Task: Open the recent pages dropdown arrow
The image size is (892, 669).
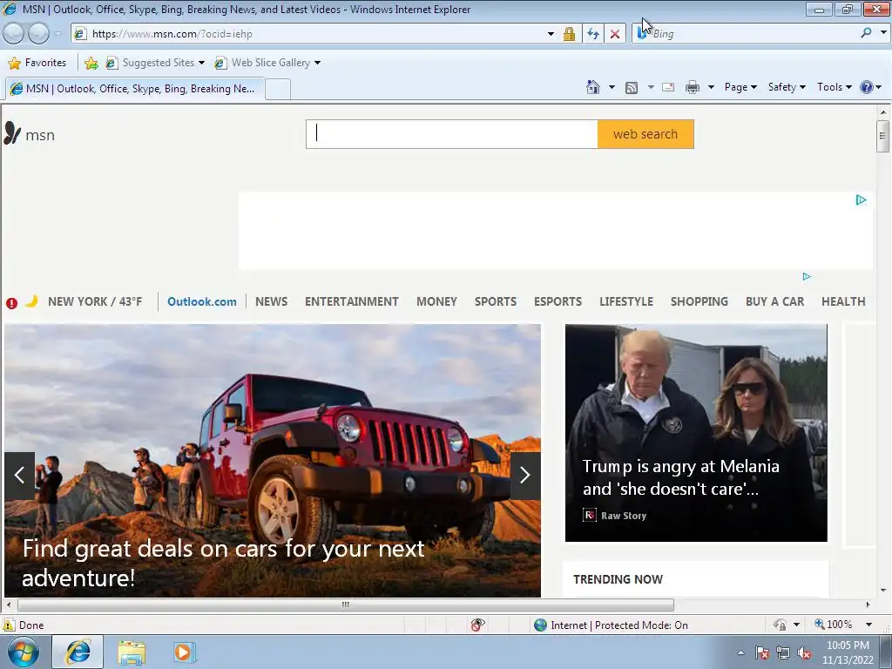Action: [x=57, y=34]
